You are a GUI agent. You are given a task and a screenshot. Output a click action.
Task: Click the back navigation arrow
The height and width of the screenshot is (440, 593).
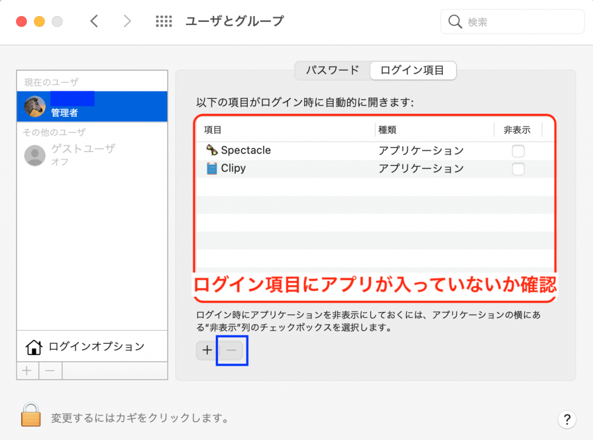94,21
